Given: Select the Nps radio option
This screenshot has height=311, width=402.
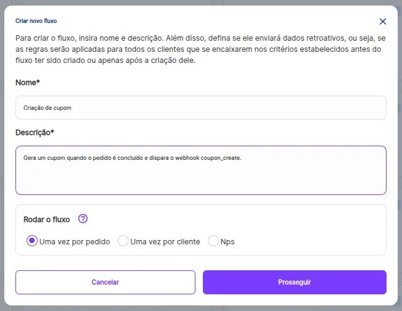Looking at the screenshot, I should point(213,241).
